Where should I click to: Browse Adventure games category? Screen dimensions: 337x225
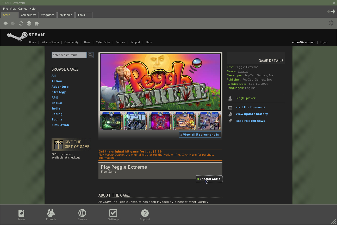tap(60, 87)
